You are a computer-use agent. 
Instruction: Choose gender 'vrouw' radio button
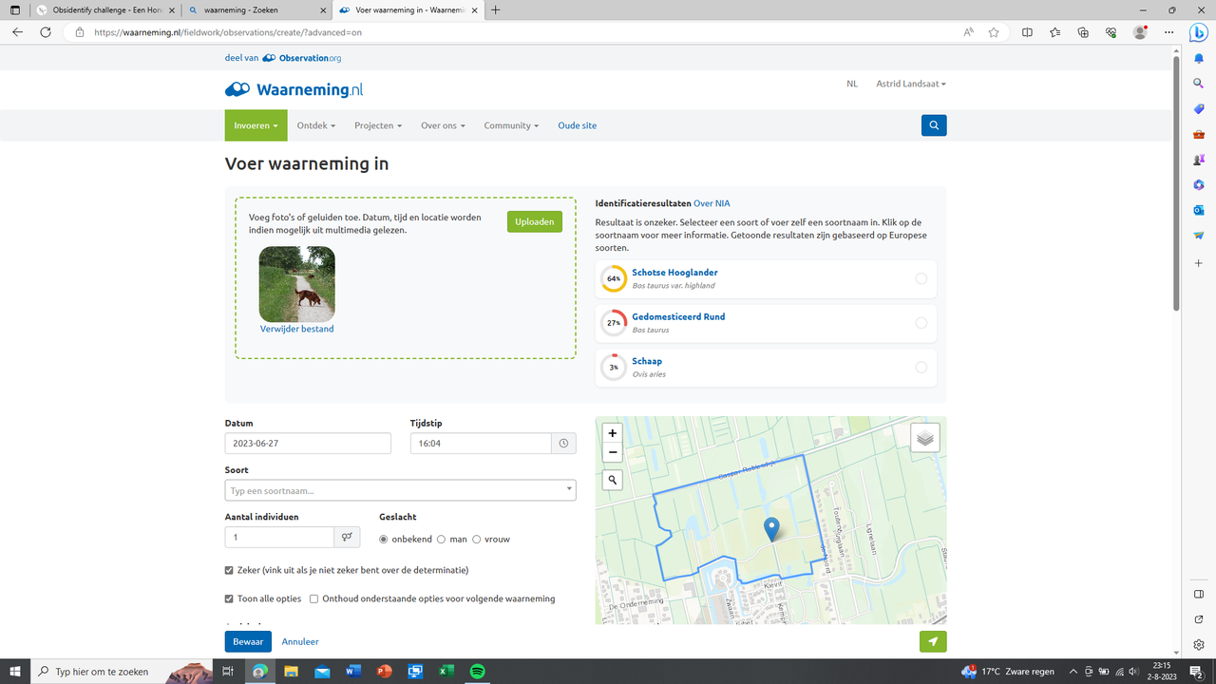(x=477, y=539)
